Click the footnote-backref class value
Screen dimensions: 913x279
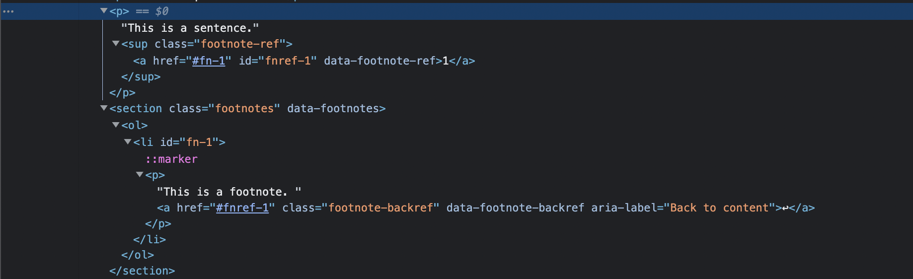(x=380, y=208)
